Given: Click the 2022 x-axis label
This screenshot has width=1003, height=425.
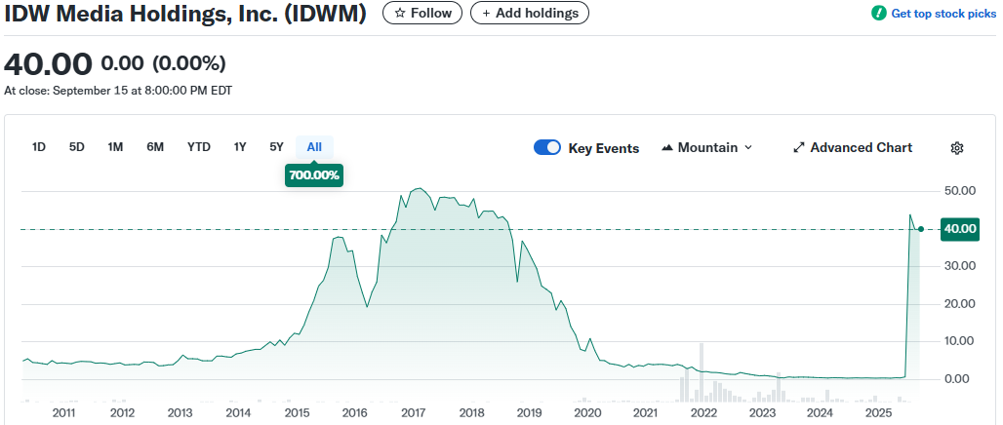Looking at the screenshot, I should point(704,413).
